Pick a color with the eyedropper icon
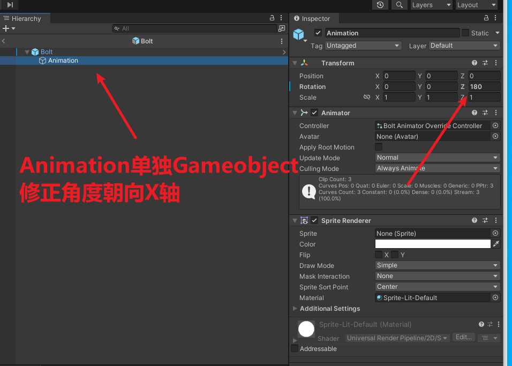This screenshot has width=512, height=366. coord(496,244)
